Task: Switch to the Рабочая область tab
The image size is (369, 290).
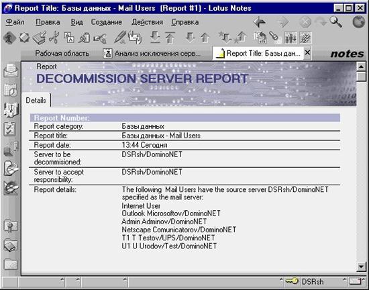Action: [62, 54]
